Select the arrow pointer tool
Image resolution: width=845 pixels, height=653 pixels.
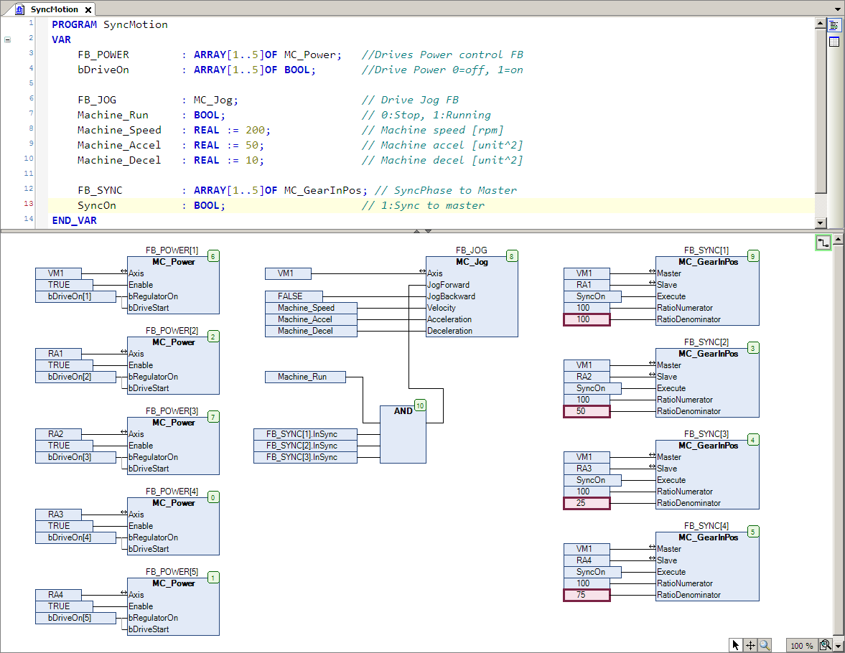(736, 645)
